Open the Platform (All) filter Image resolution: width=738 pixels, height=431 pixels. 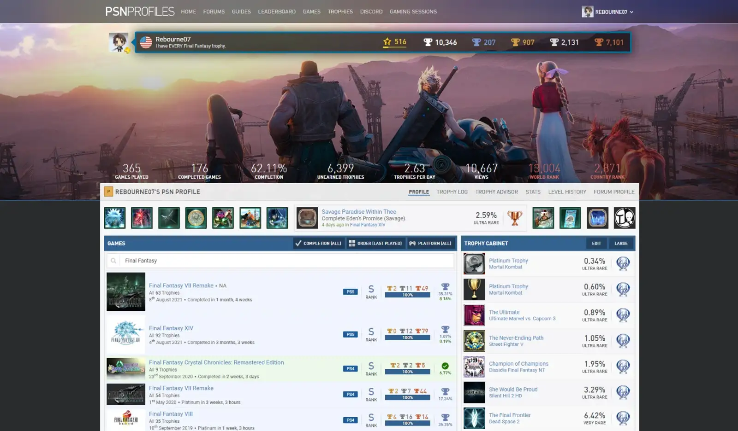tap(430, 243)
